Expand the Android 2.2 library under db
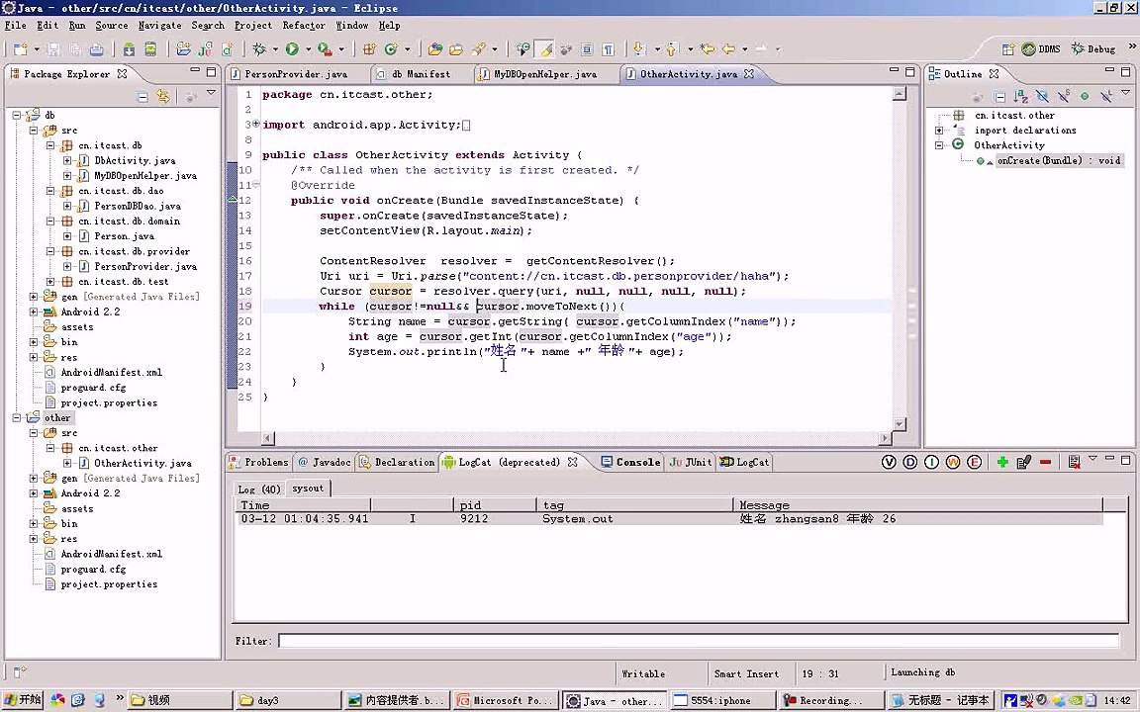 click(x=34, y=311)
